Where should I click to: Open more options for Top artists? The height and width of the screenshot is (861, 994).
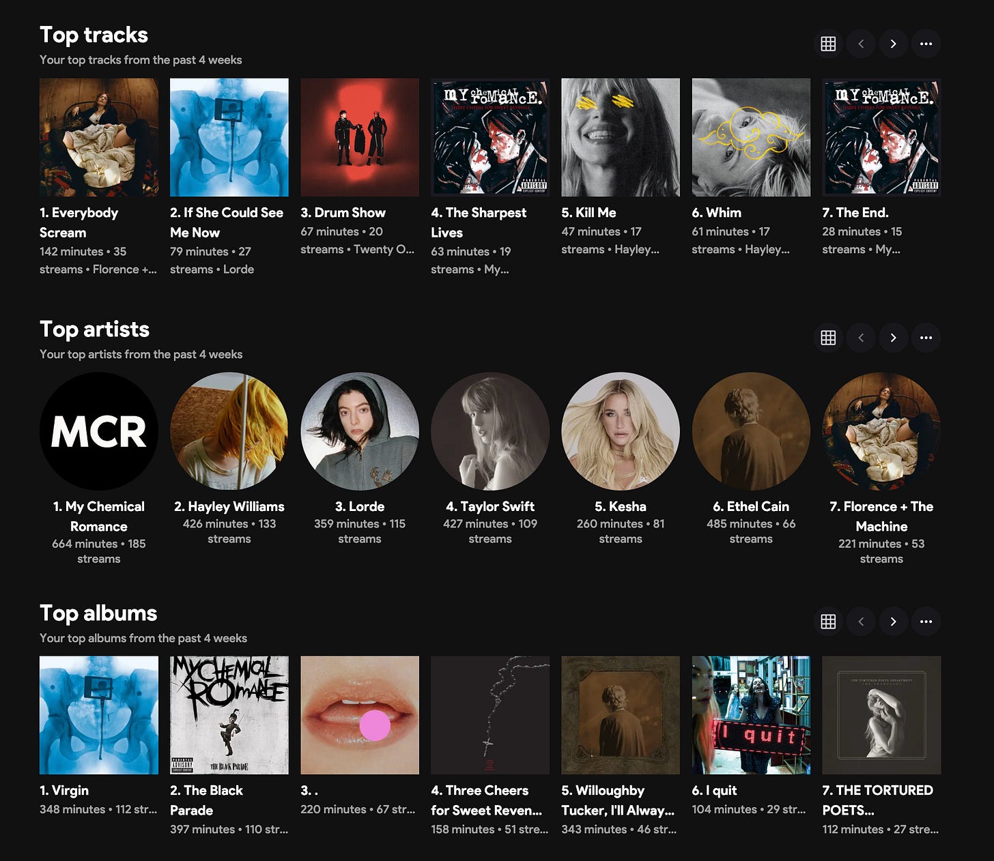(926, 338)
